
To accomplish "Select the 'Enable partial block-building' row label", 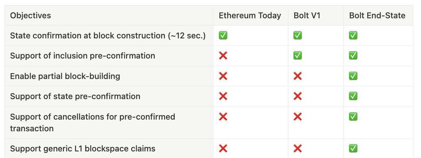I will pyautogui.click(x=65, y=76).
